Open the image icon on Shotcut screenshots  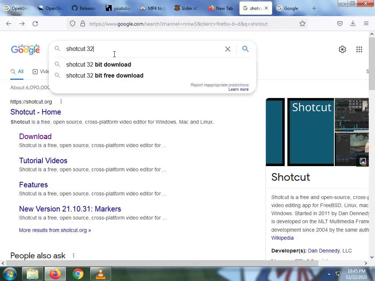tap(363, 161)
